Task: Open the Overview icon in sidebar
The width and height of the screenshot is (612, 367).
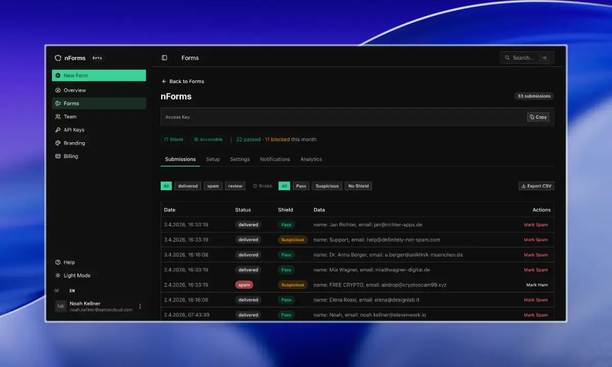Action: click(x=58, y=90)
